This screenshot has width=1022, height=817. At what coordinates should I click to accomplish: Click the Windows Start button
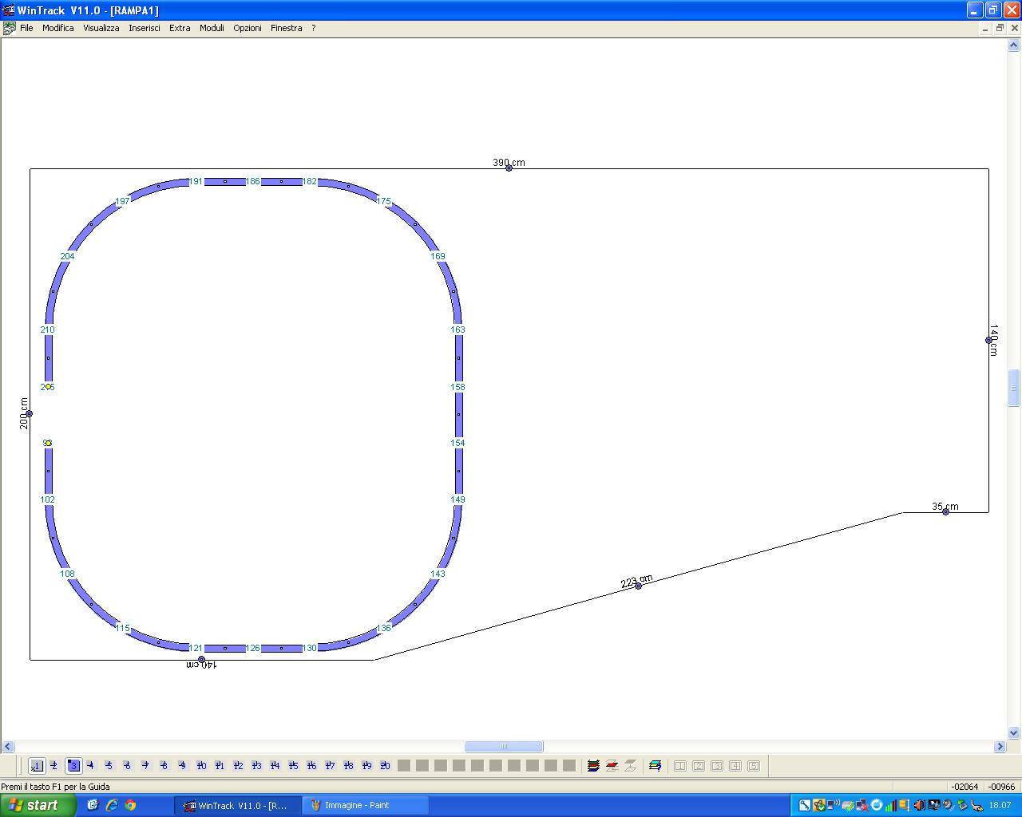point(38,805)
